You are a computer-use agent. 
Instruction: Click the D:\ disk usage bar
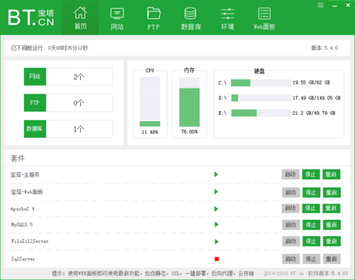pos(261,98)
